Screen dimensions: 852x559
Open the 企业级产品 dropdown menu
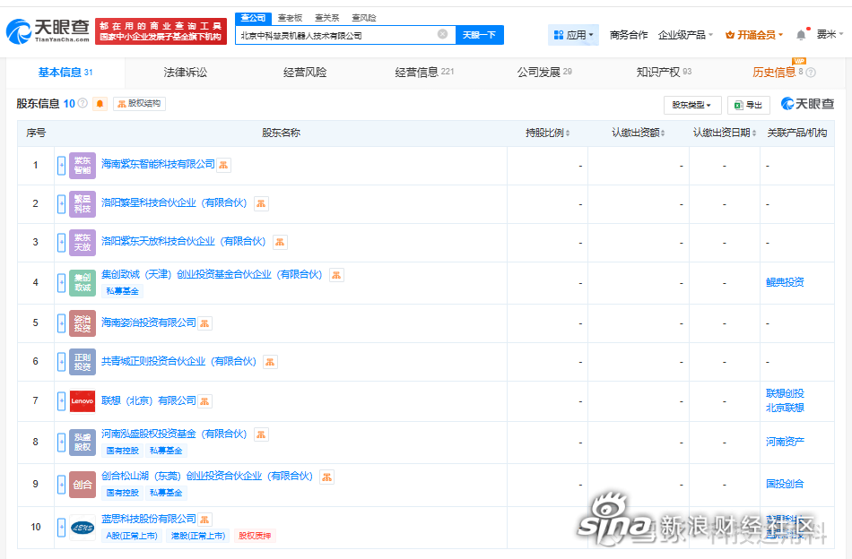click(685, 35)
